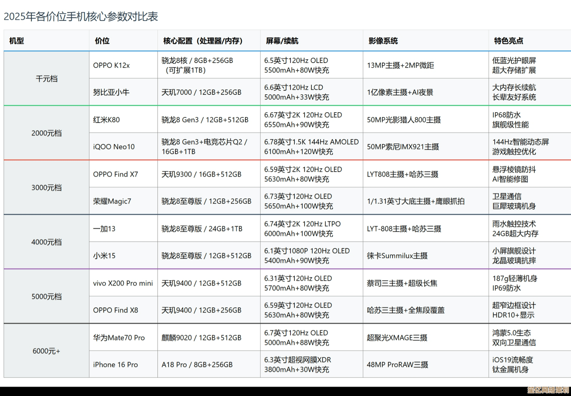Click the title 2025年各价位手机核心参数对比表
The image size is (571, 396).
click(81, 17)
